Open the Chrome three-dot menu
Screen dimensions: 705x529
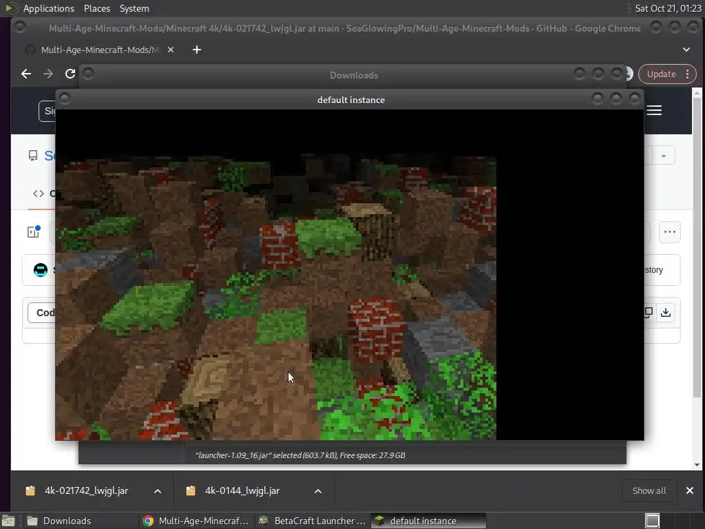pyautogui.click(x=688, y=74)
